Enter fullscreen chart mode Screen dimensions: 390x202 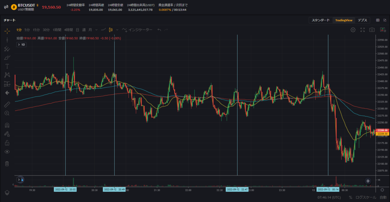pyautogui.click(x=363, y=30)
